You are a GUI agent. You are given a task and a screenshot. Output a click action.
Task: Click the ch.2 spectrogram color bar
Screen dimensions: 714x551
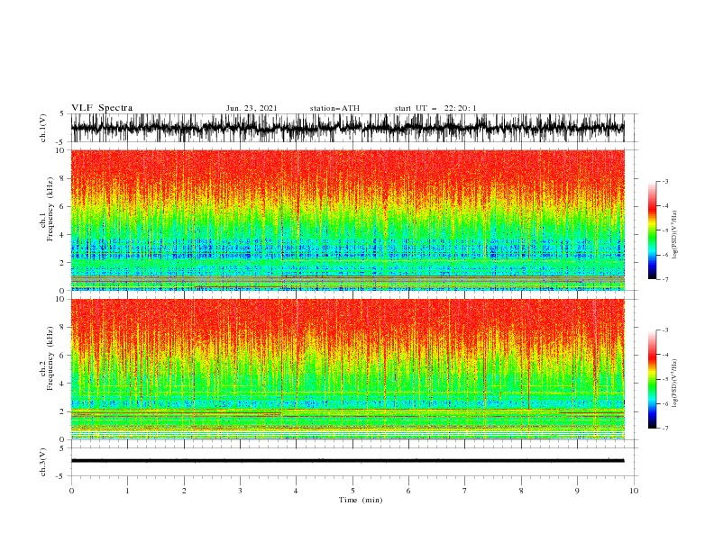tap(653, 379)
